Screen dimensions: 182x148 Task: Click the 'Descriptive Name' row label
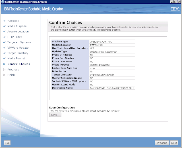pos(62,88)
